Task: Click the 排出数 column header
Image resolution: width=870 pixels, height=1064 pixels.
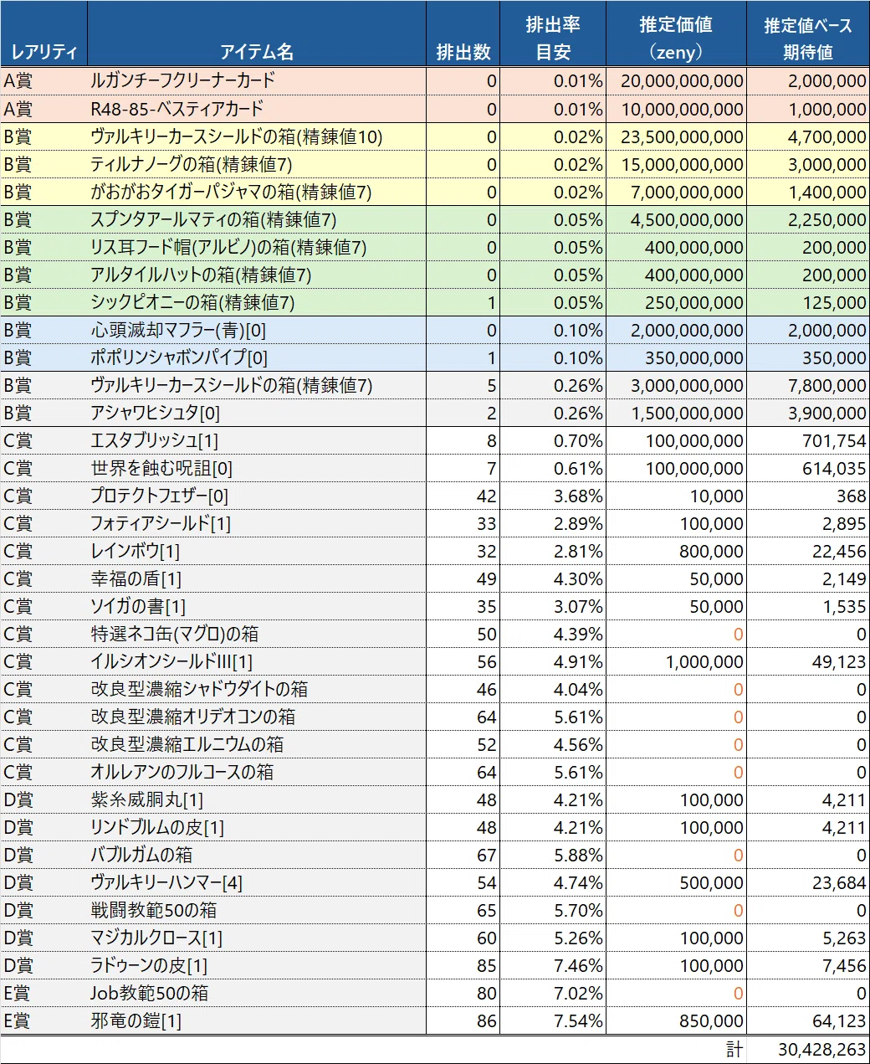Action: coord(463,34)
